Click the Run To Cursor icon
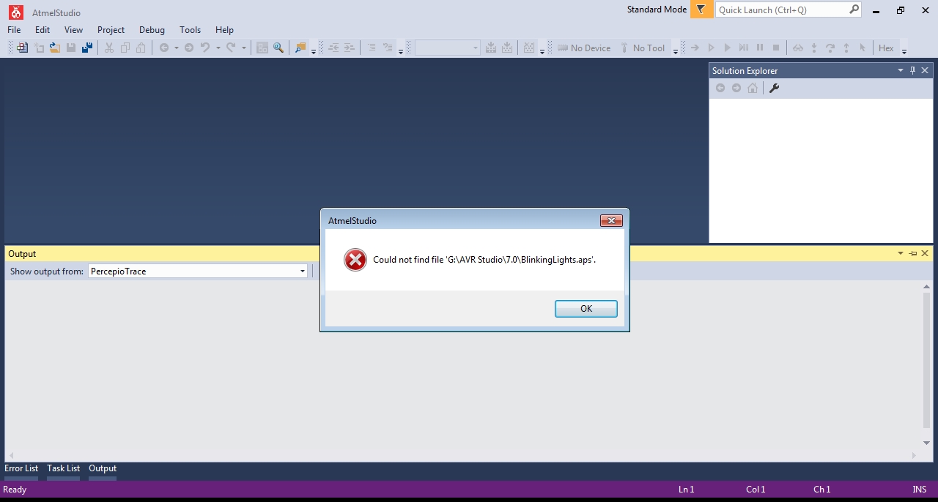This screenshot has width=938, height=502. click(863, 48)
